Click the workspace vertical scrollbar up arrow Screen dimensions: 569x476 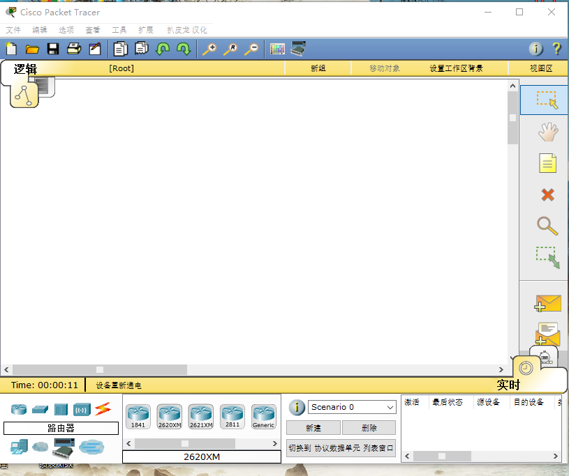coord(512,86)
